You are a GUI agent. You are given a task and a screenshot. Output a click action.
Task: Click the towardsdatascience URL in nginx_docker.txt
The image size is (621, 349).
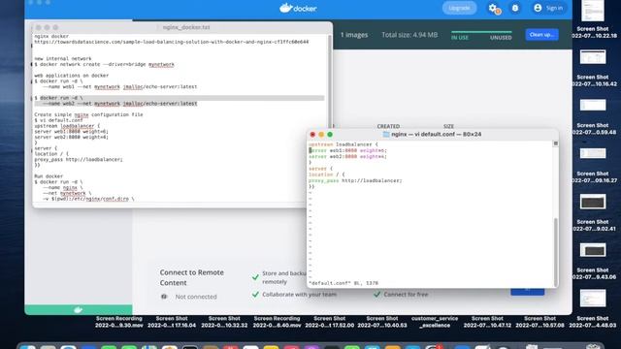coord(172,42)
